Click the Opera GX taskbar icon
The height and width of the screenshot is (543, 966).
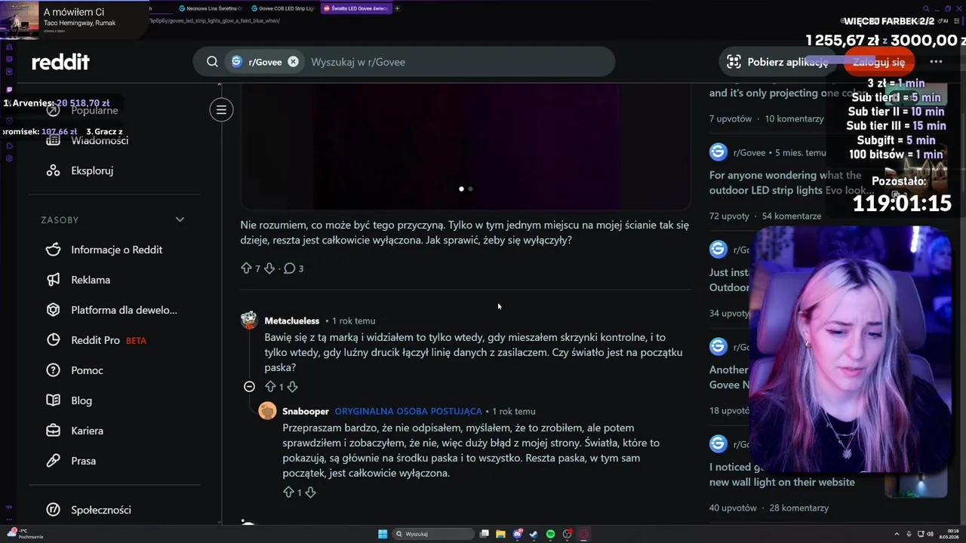click(x=583, y=534)
